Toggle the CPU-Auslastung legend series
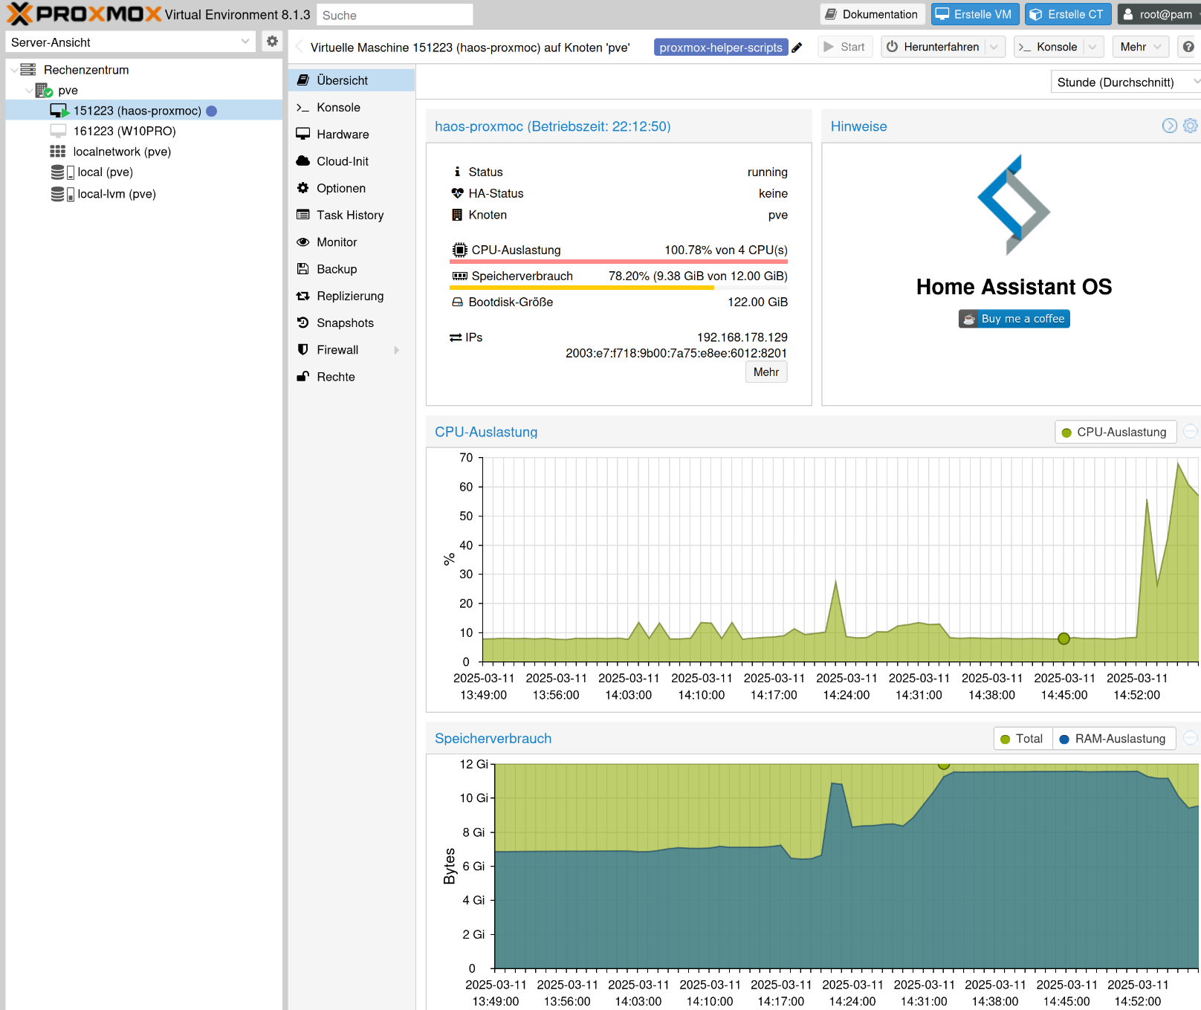Image resolution: width=1201 pixels, height=1010 pixels. click(x=1115, y=433)
